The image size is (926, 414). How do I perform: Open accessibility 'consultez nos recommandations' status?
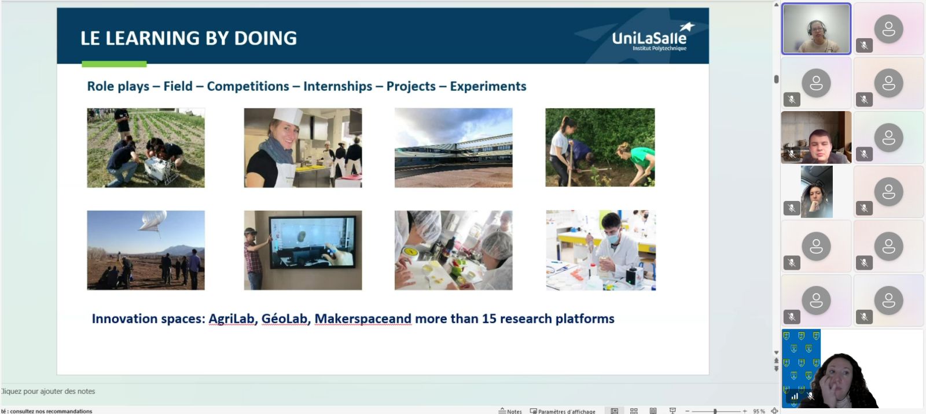(46, 411)
